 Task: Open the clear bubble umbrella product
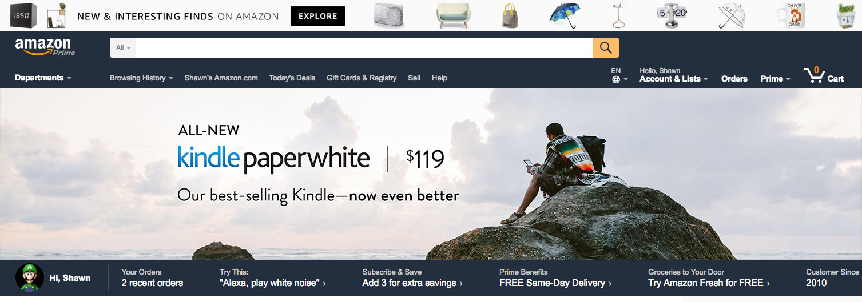coord(732,15)
